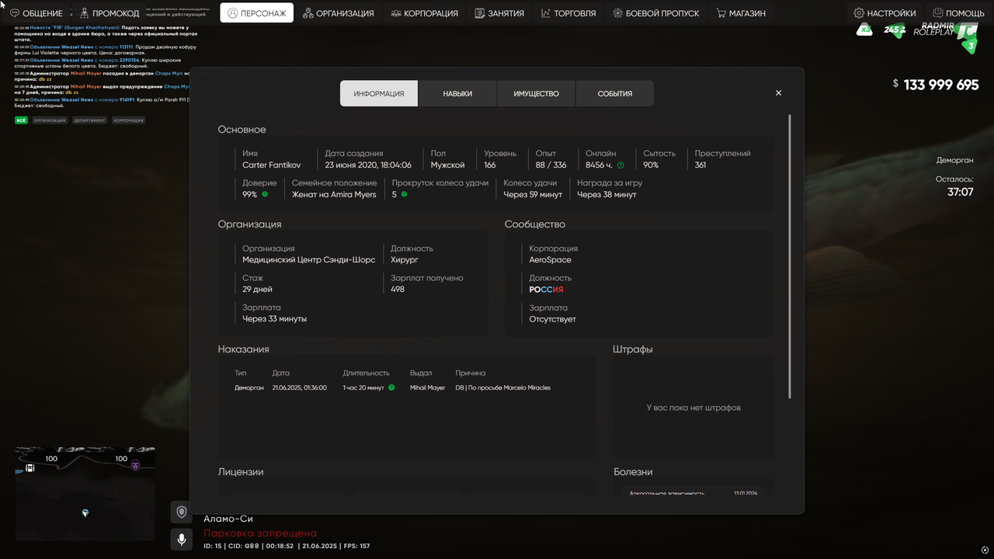Open the ОРГАНИЗАЦИЯ top menu
Viewport: 994px width, 559px height.
tap(339, 13)
